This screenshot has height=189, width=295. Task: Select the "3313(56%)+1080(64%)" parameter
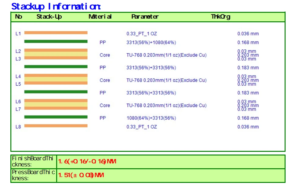[151, 42]
